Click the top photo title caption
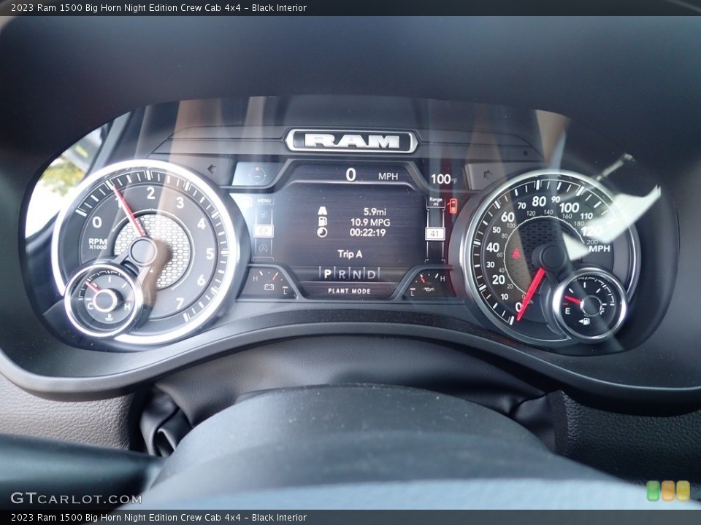Viewport: 701px width, 525px height. point(158,7)
